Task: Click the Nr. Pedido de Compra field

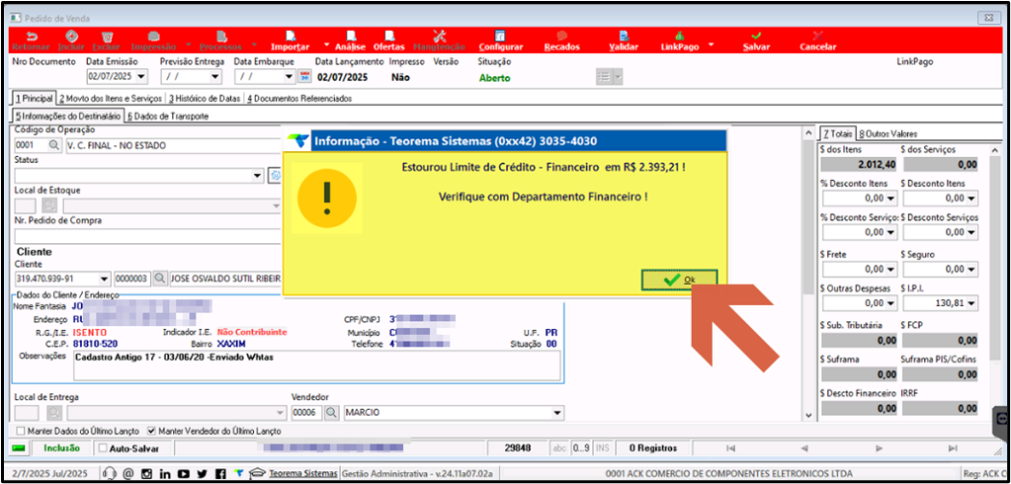Action: (x=148, y=236)
